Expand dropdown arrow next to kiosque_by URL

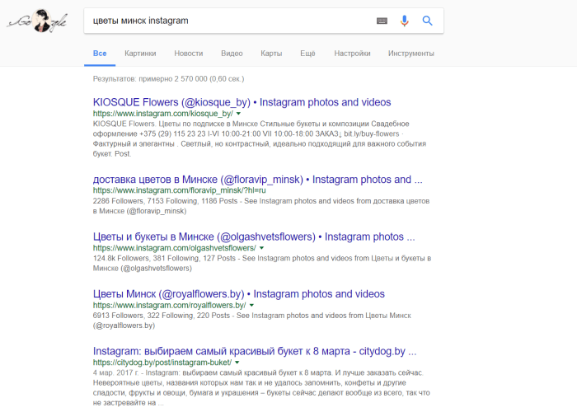click(238, 114)
